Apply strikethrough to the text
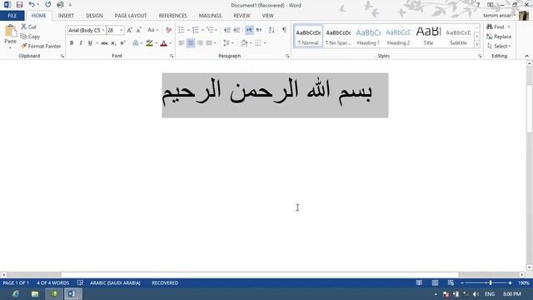The width and height of the screenshot is (533, 300). pyautogui.click(x=104, y=43)
